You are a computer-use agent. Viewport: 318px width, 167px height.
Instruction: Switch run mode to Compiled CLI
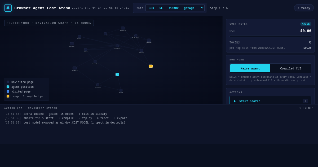coord(290,68)
